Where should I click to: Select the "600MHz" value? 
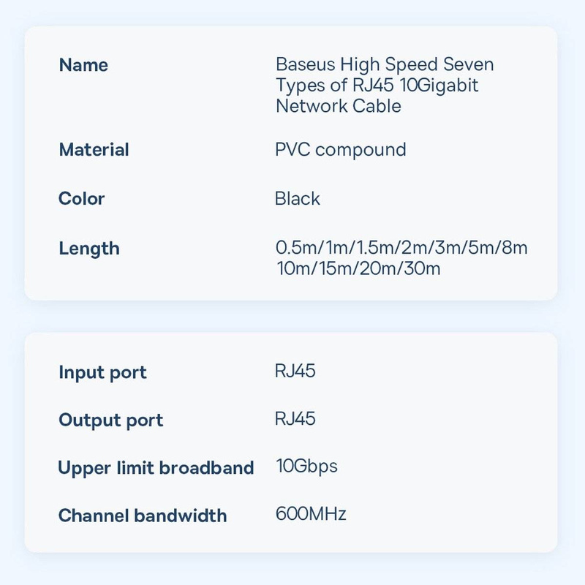pyautogui.click(x=311, y=514)
